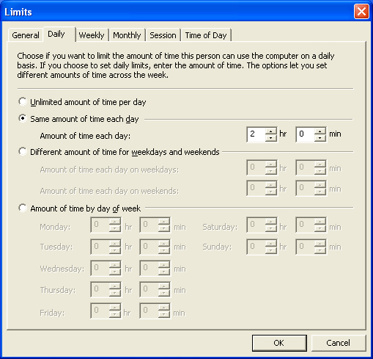Click the Limits title bar text
The height and width of the screenshot is (359, 373).
tap(18, 12)
